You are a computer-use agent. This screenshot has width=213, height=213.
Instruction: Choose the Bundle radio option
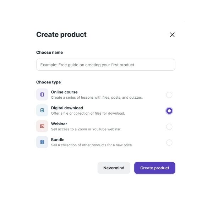[169, 143]
